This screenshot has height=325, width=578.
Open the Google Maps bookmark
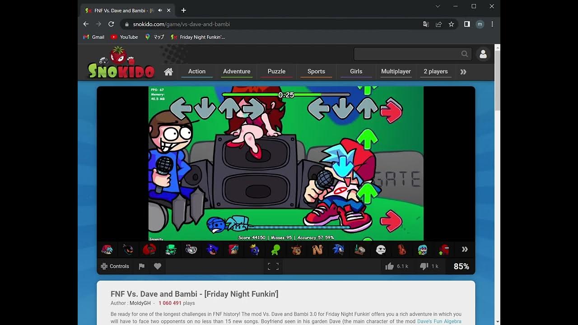154,37
